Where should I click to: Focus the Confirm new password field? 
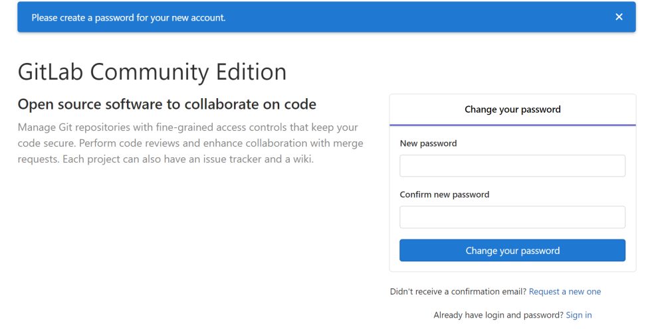(x=512, y=217)
